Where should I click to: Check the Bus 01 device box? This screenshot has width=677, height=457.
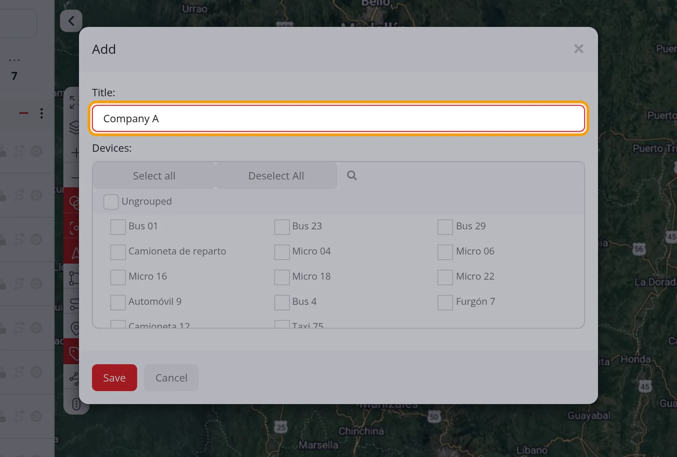(x=118, y=227)
